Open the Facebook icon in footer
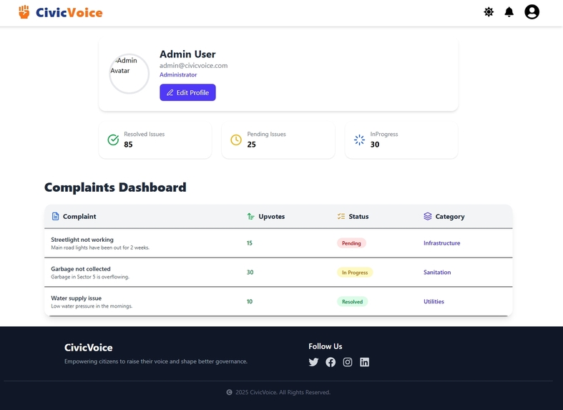This screenshot has height=410, width=563. click(x=331, y=362)
